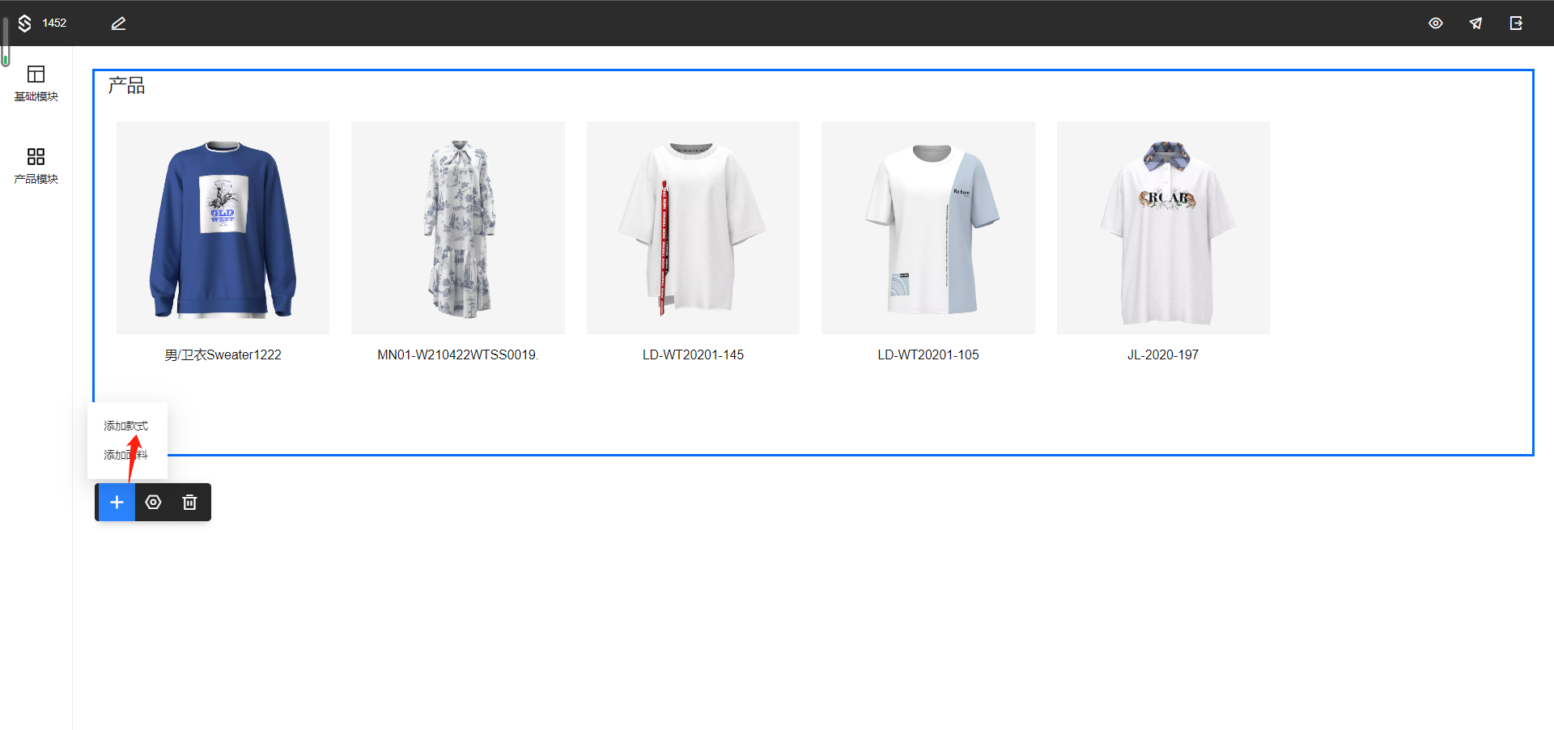This screenshot has width=1554, height=730.
Task: Click the label 男/卫衣Sweater1222
Action: tap(223, 354)
